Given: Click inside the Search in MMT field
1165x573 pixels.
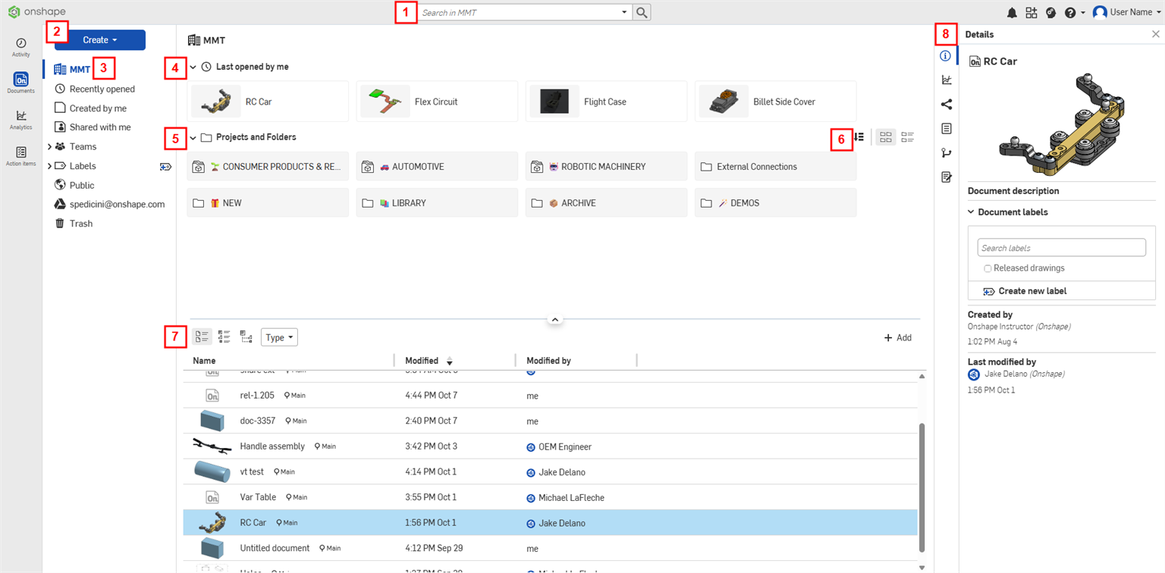Looking at the screenshot, I should 523,12.
